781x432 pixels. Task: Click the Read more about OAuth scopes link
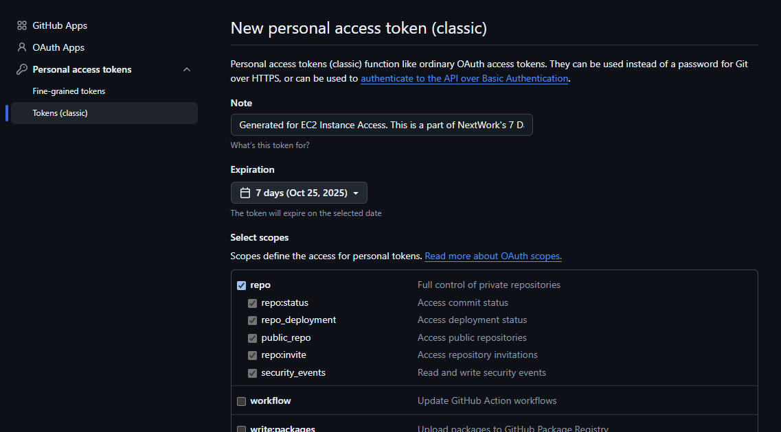click(x=493, y=256)
